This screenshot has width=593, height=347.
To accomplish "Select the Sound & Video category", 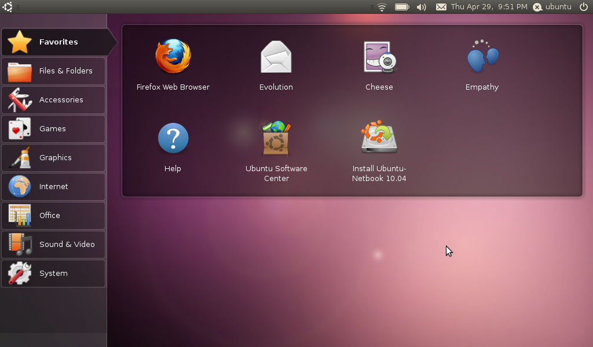I will (x=53, y=245).
